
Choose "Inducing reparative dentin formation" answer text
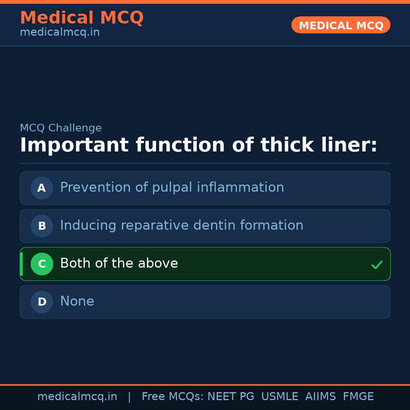(181, 225)
